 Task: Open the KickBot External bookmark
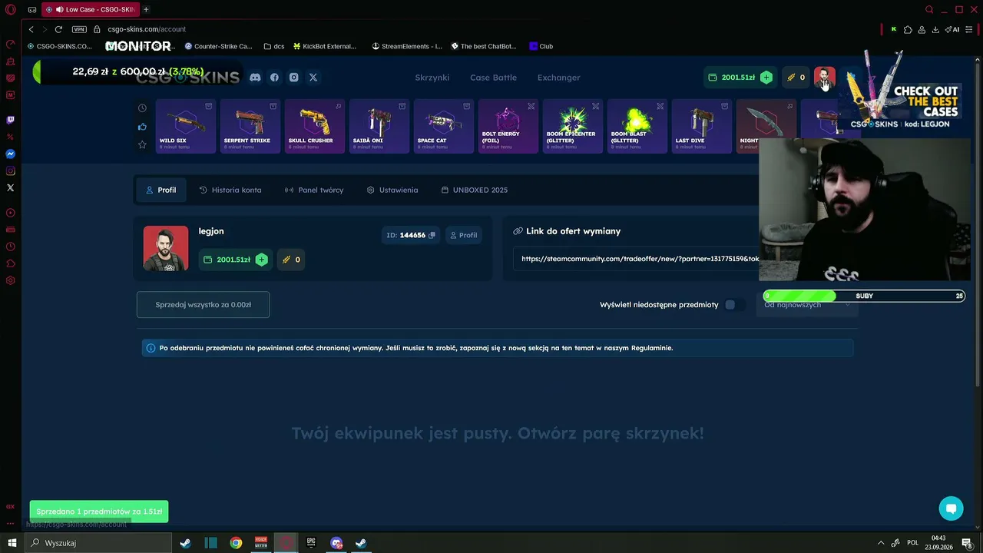point(325,46)
